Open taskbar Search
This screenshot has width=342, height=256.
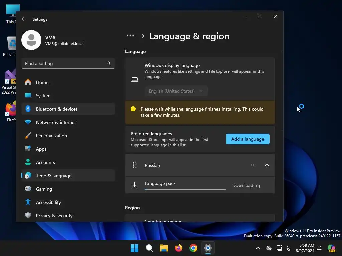pyautogui.click(x=149, y=248)
